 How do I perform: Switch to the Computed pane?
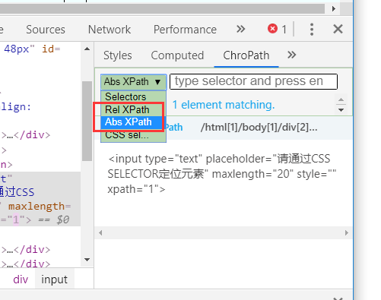click(x=177, y=55)
